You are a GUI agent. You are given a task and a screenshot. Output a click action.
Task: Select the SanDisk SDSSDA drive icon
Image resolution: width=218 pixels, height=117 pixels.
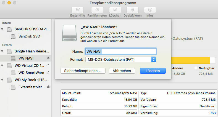(x=9, y=29)
